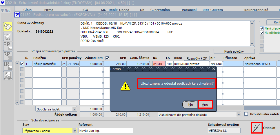Image resolution: width=280 pixels, height=135 pixels.
Task: Click the Schvalovací systém field 'VERSO*e-LL'
Action: [x=224, y=131]
